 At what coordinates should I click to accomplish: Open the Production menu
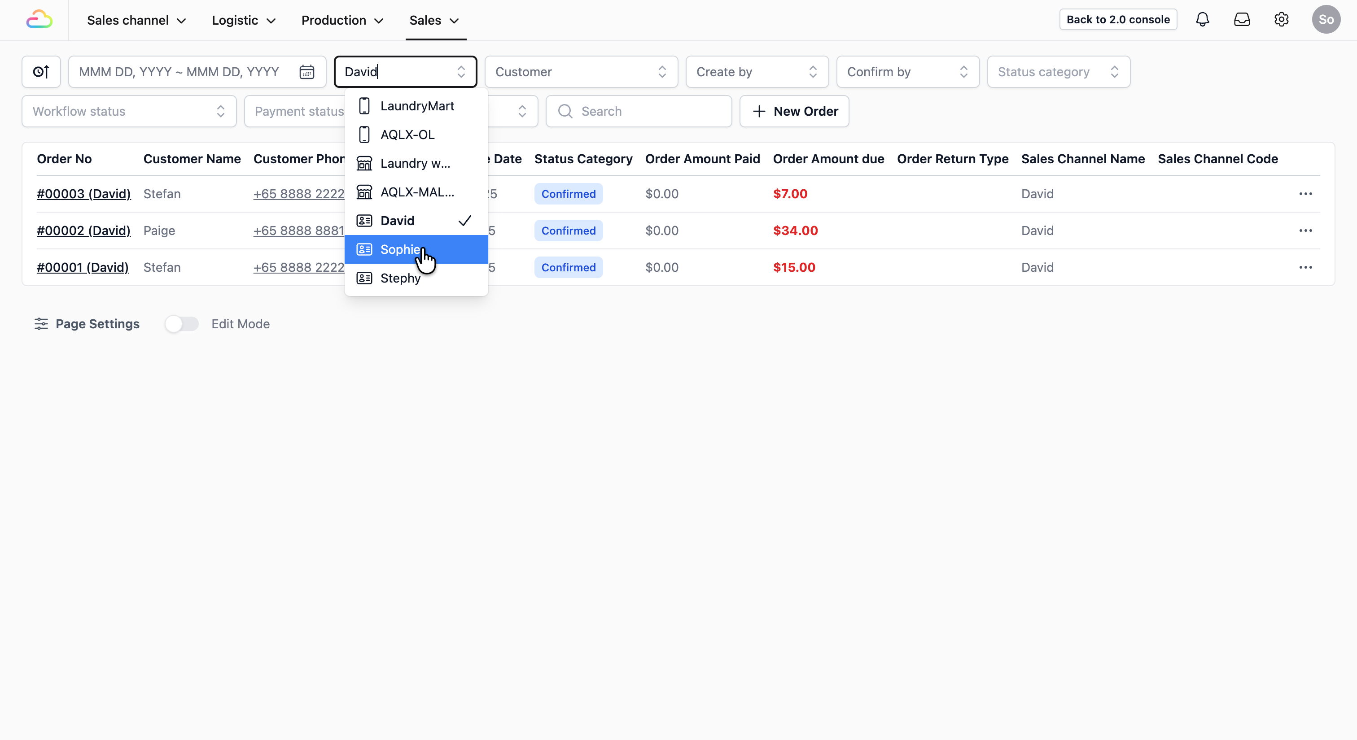(342, 20)
